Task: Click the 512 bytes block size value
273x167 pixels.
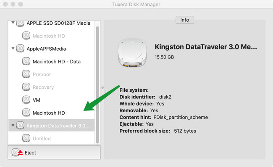Action: [x=185, y=131]
